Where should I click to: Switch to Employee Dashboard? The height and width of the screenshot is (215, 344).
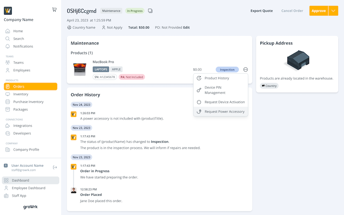29,188
